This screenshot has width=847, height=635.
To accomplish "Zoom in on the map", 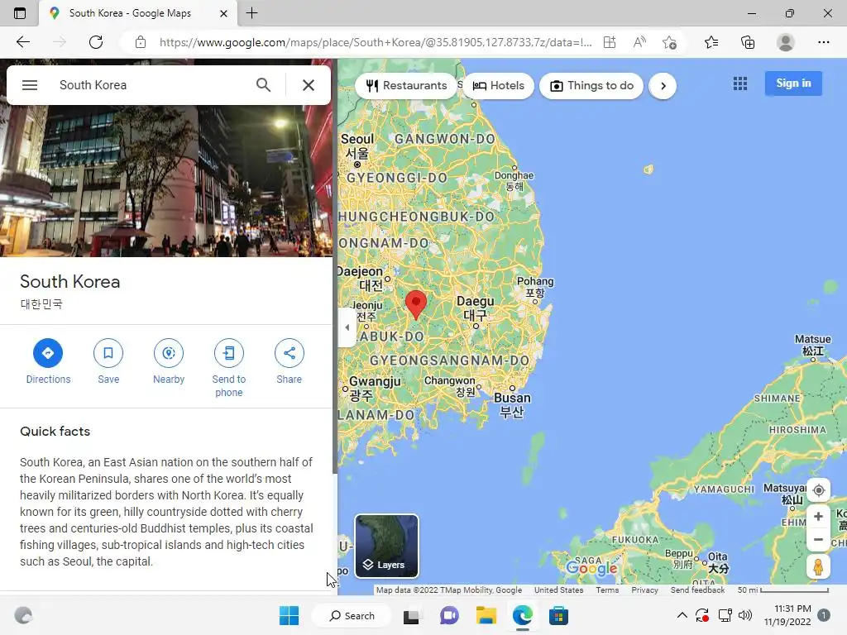I will tap(818, 517).
